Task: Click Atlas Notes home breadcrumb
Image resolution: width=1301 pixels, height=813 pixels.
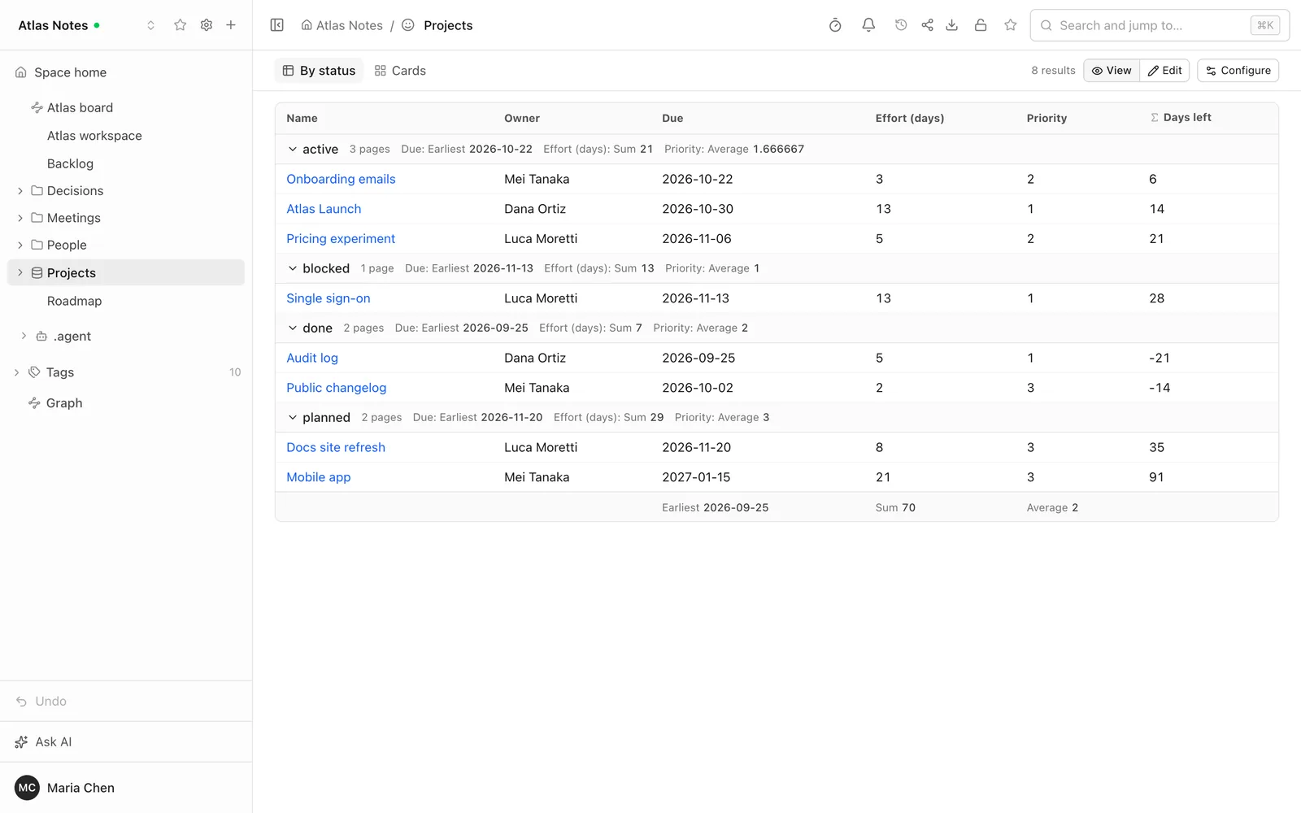Action: tap(342, 25)
